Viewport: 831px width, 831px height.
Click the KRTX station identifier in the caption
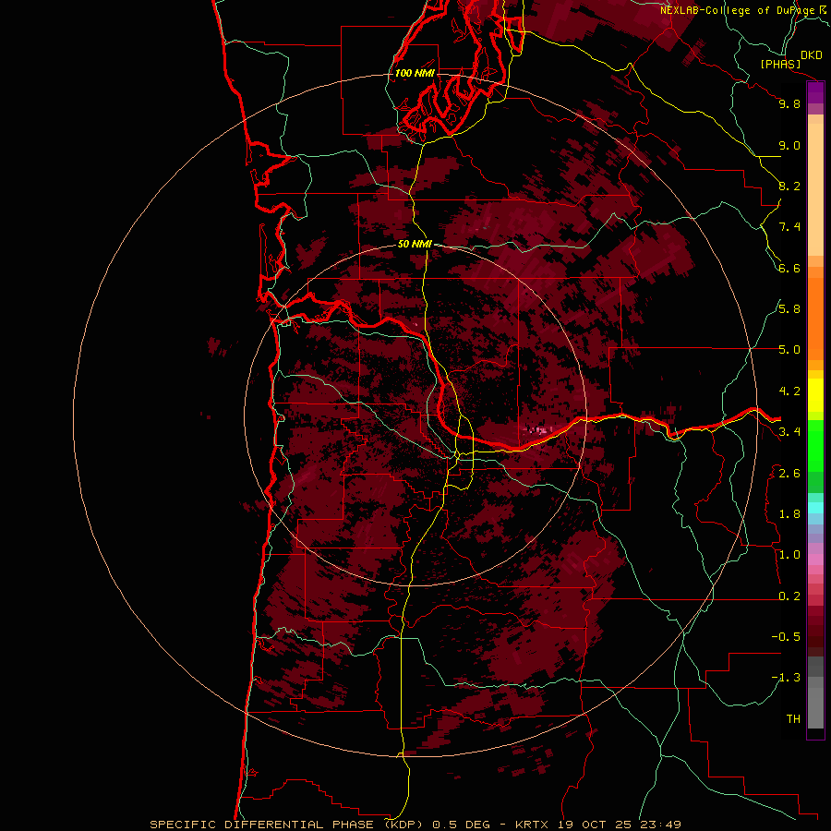[x=533, y=825]
